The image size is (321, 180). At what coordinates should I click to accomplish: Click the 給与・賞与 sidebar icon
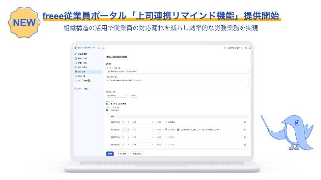click(x=76, y=67)
